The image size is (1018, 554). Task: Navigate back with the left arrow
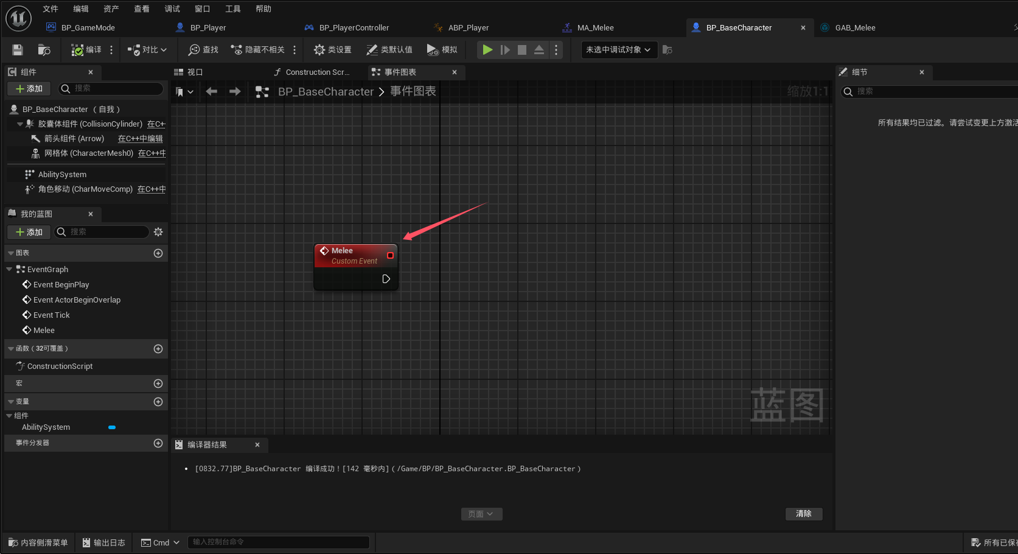click(211, 91)
